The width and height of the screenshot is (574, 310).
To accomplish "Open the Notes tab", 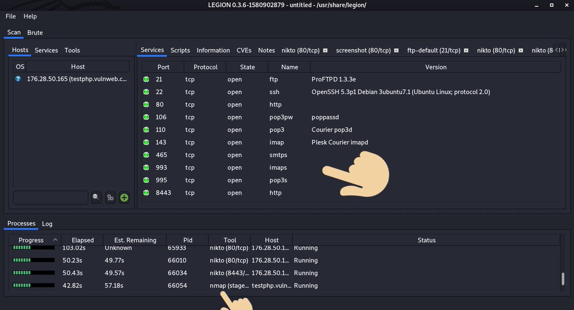I will point(266,50).
